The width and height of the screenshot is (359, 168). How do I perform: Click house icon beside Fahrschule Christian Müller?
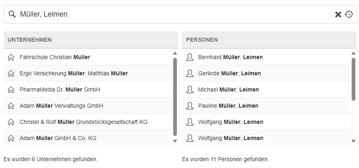coord(11,57)
